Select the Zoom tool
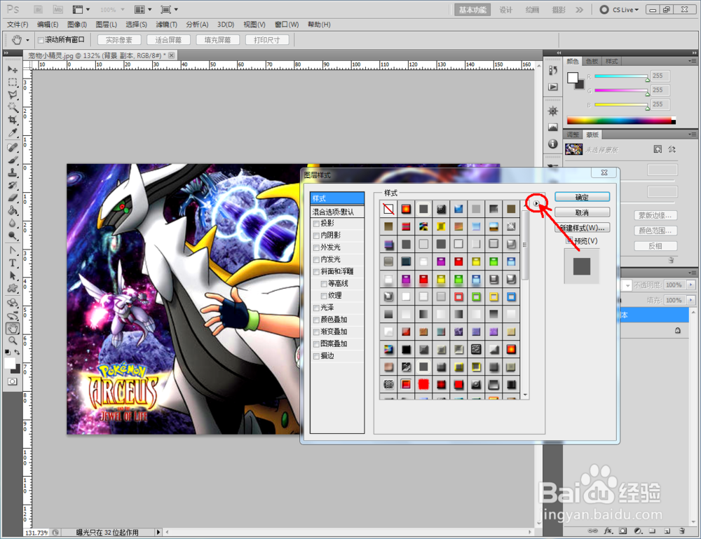 (13, 341)
